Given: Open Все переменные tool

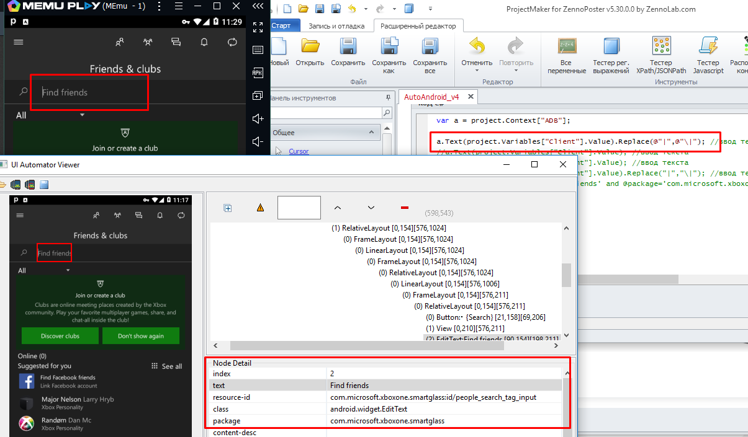Looking at the screenshot, I should (x=566, y=56).
